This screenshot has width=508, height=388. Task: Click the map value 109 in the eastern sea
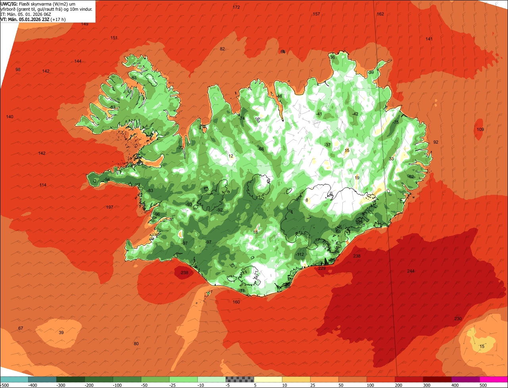[x=480, y=129]
